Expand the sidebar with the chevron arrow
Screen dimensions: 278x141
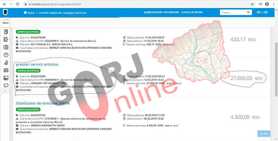(5, 91)
